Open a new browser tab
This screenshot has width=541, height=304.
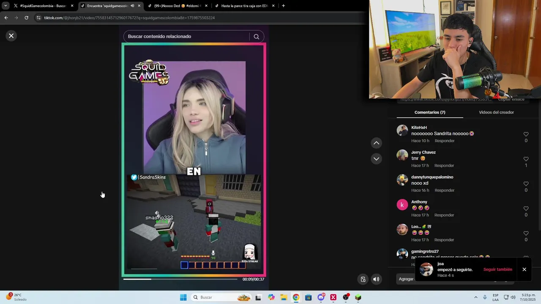point(283,6)
